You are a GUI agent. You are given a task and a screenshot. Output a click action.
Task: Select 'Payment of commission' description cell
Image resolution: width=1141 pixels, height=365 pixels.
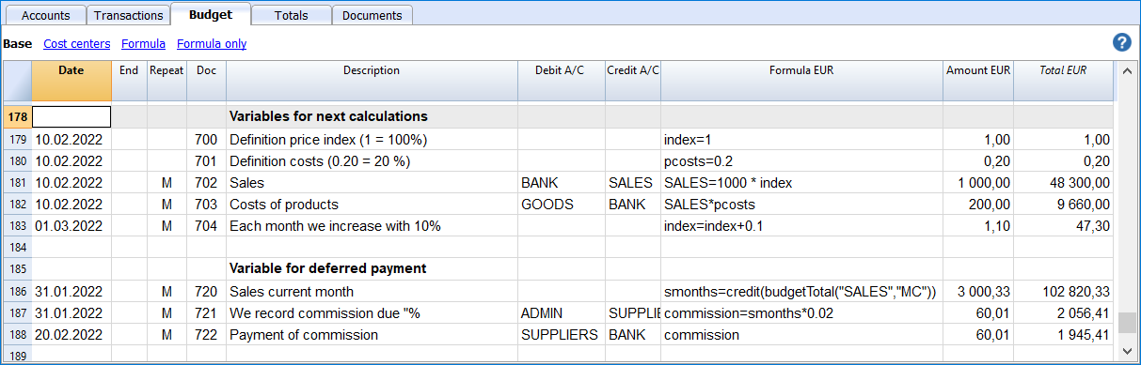point(372,335)
